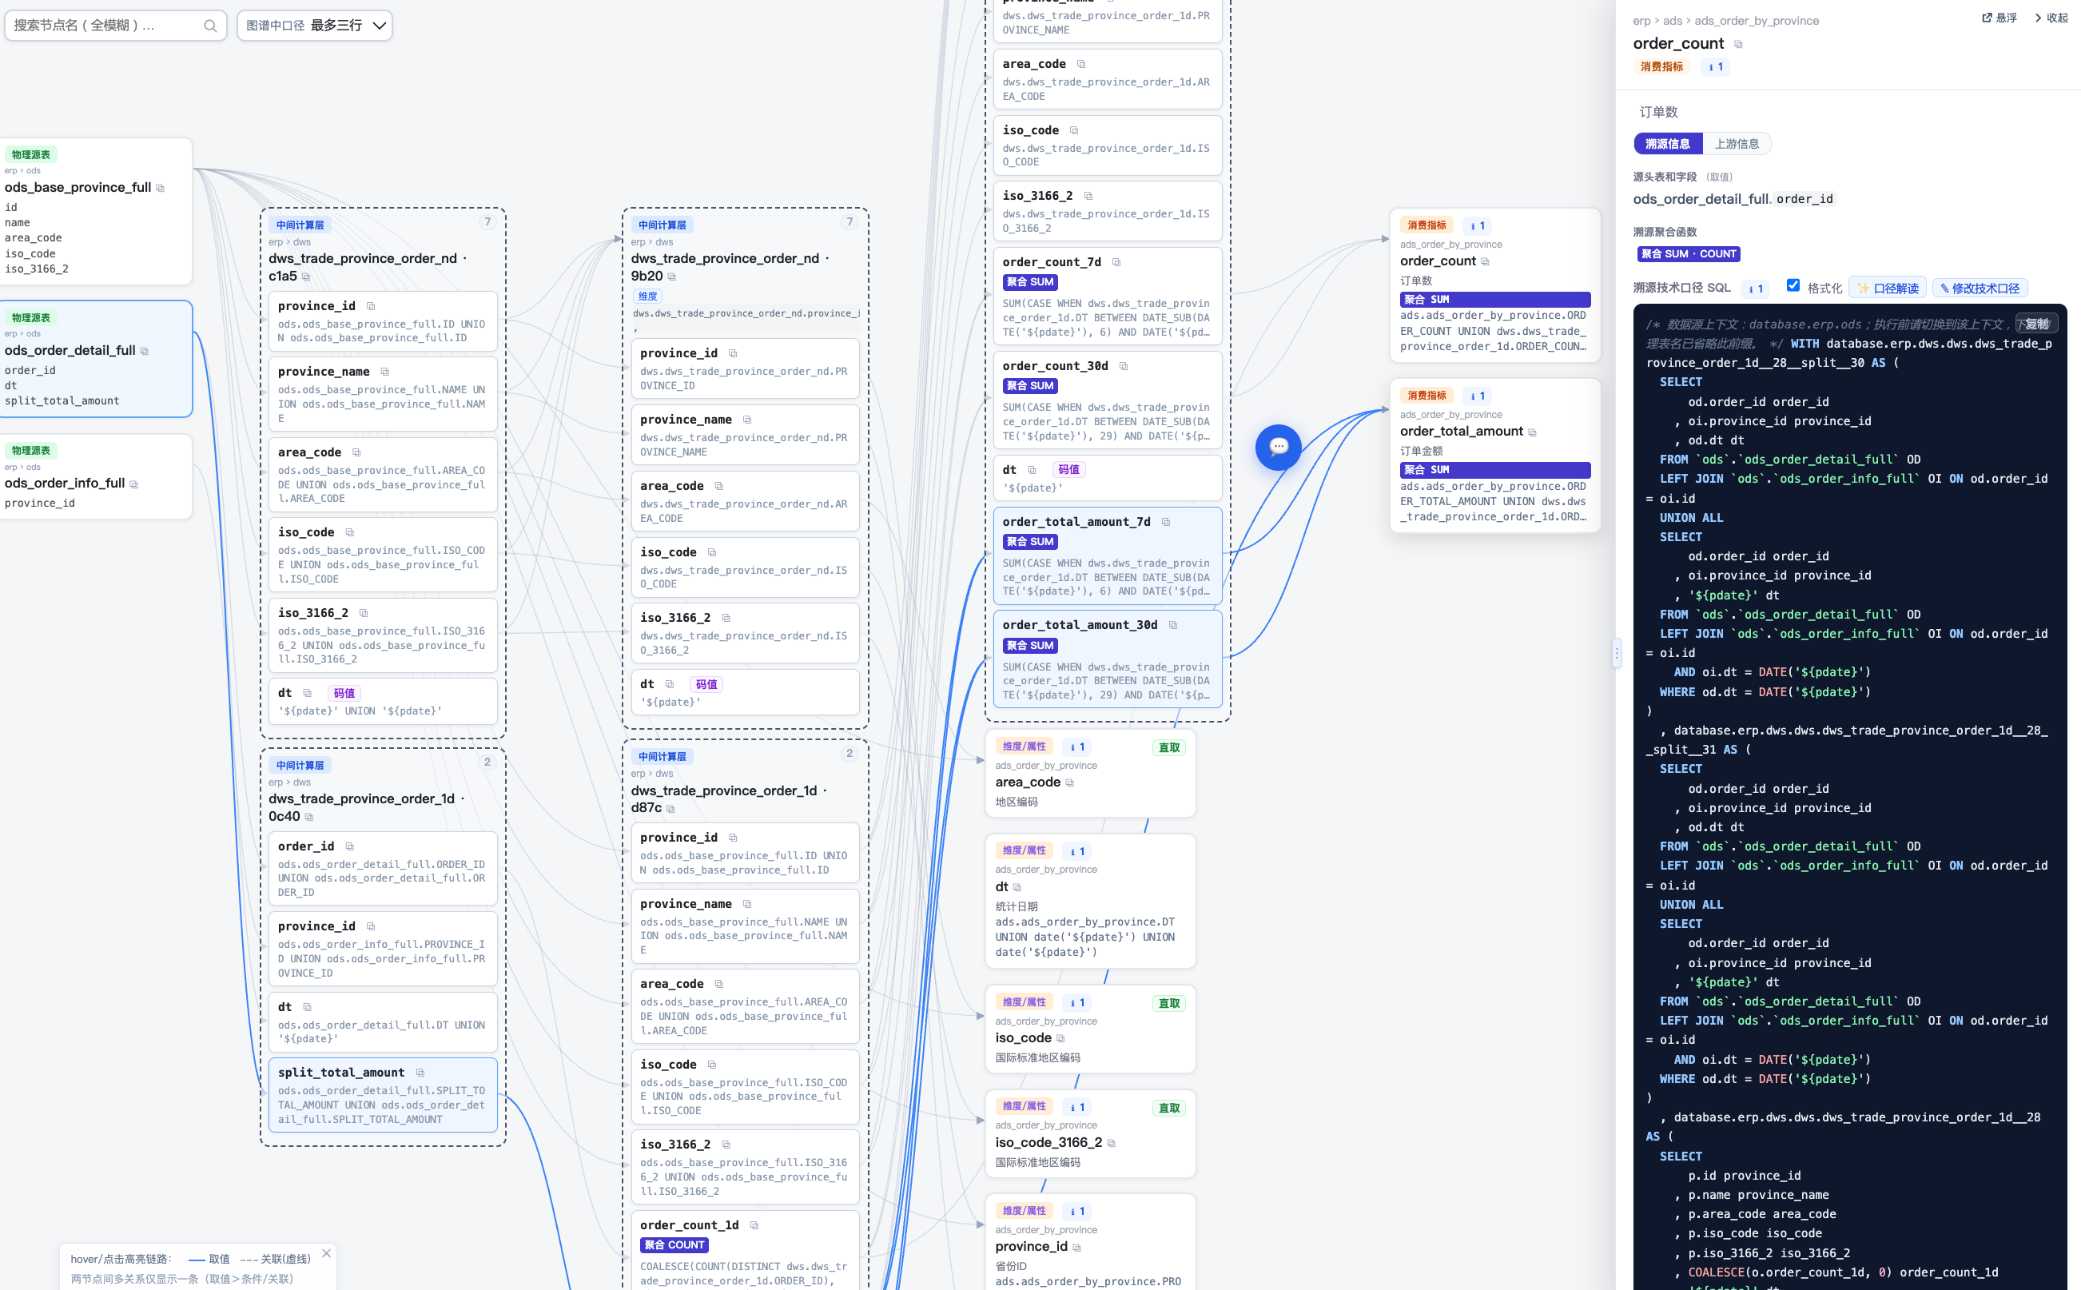Click the info badge in the details panel header

1715,67
